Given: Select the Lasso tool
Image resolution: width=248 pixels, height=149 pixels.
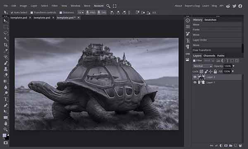Looking at the screenshot, I should (x=6, y=33).
